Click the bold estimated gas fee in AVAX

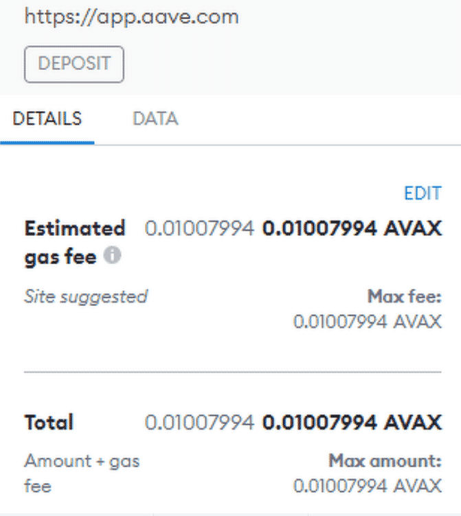(352, 228)
